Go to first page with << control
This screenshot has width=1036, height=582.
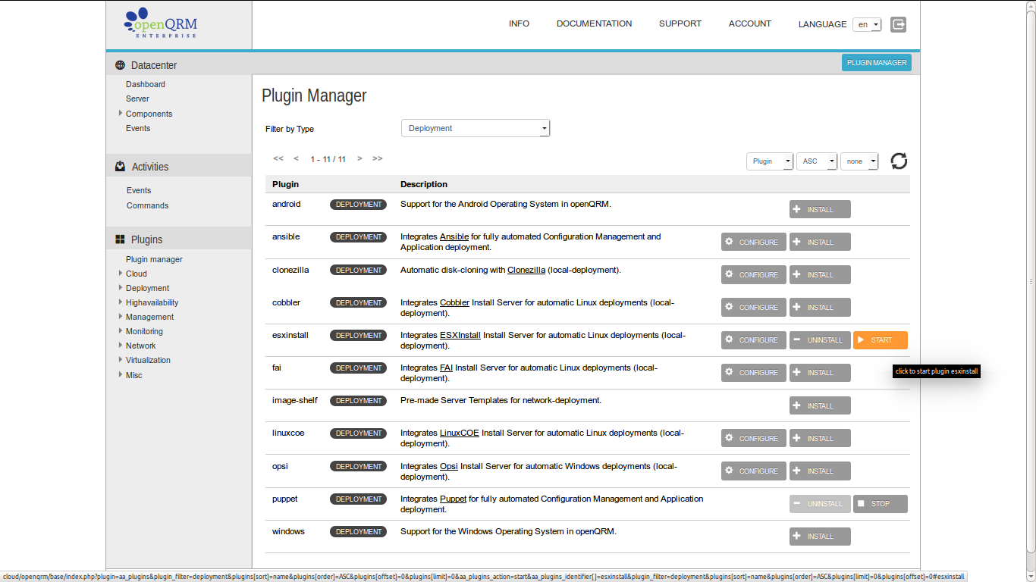pyautogui.click(x=278, y=158)
